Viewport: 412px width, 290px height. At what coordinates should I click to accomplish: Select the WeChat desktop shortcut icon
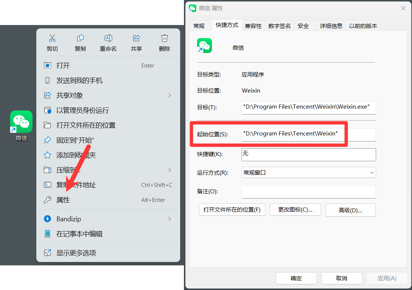[21, 122]
